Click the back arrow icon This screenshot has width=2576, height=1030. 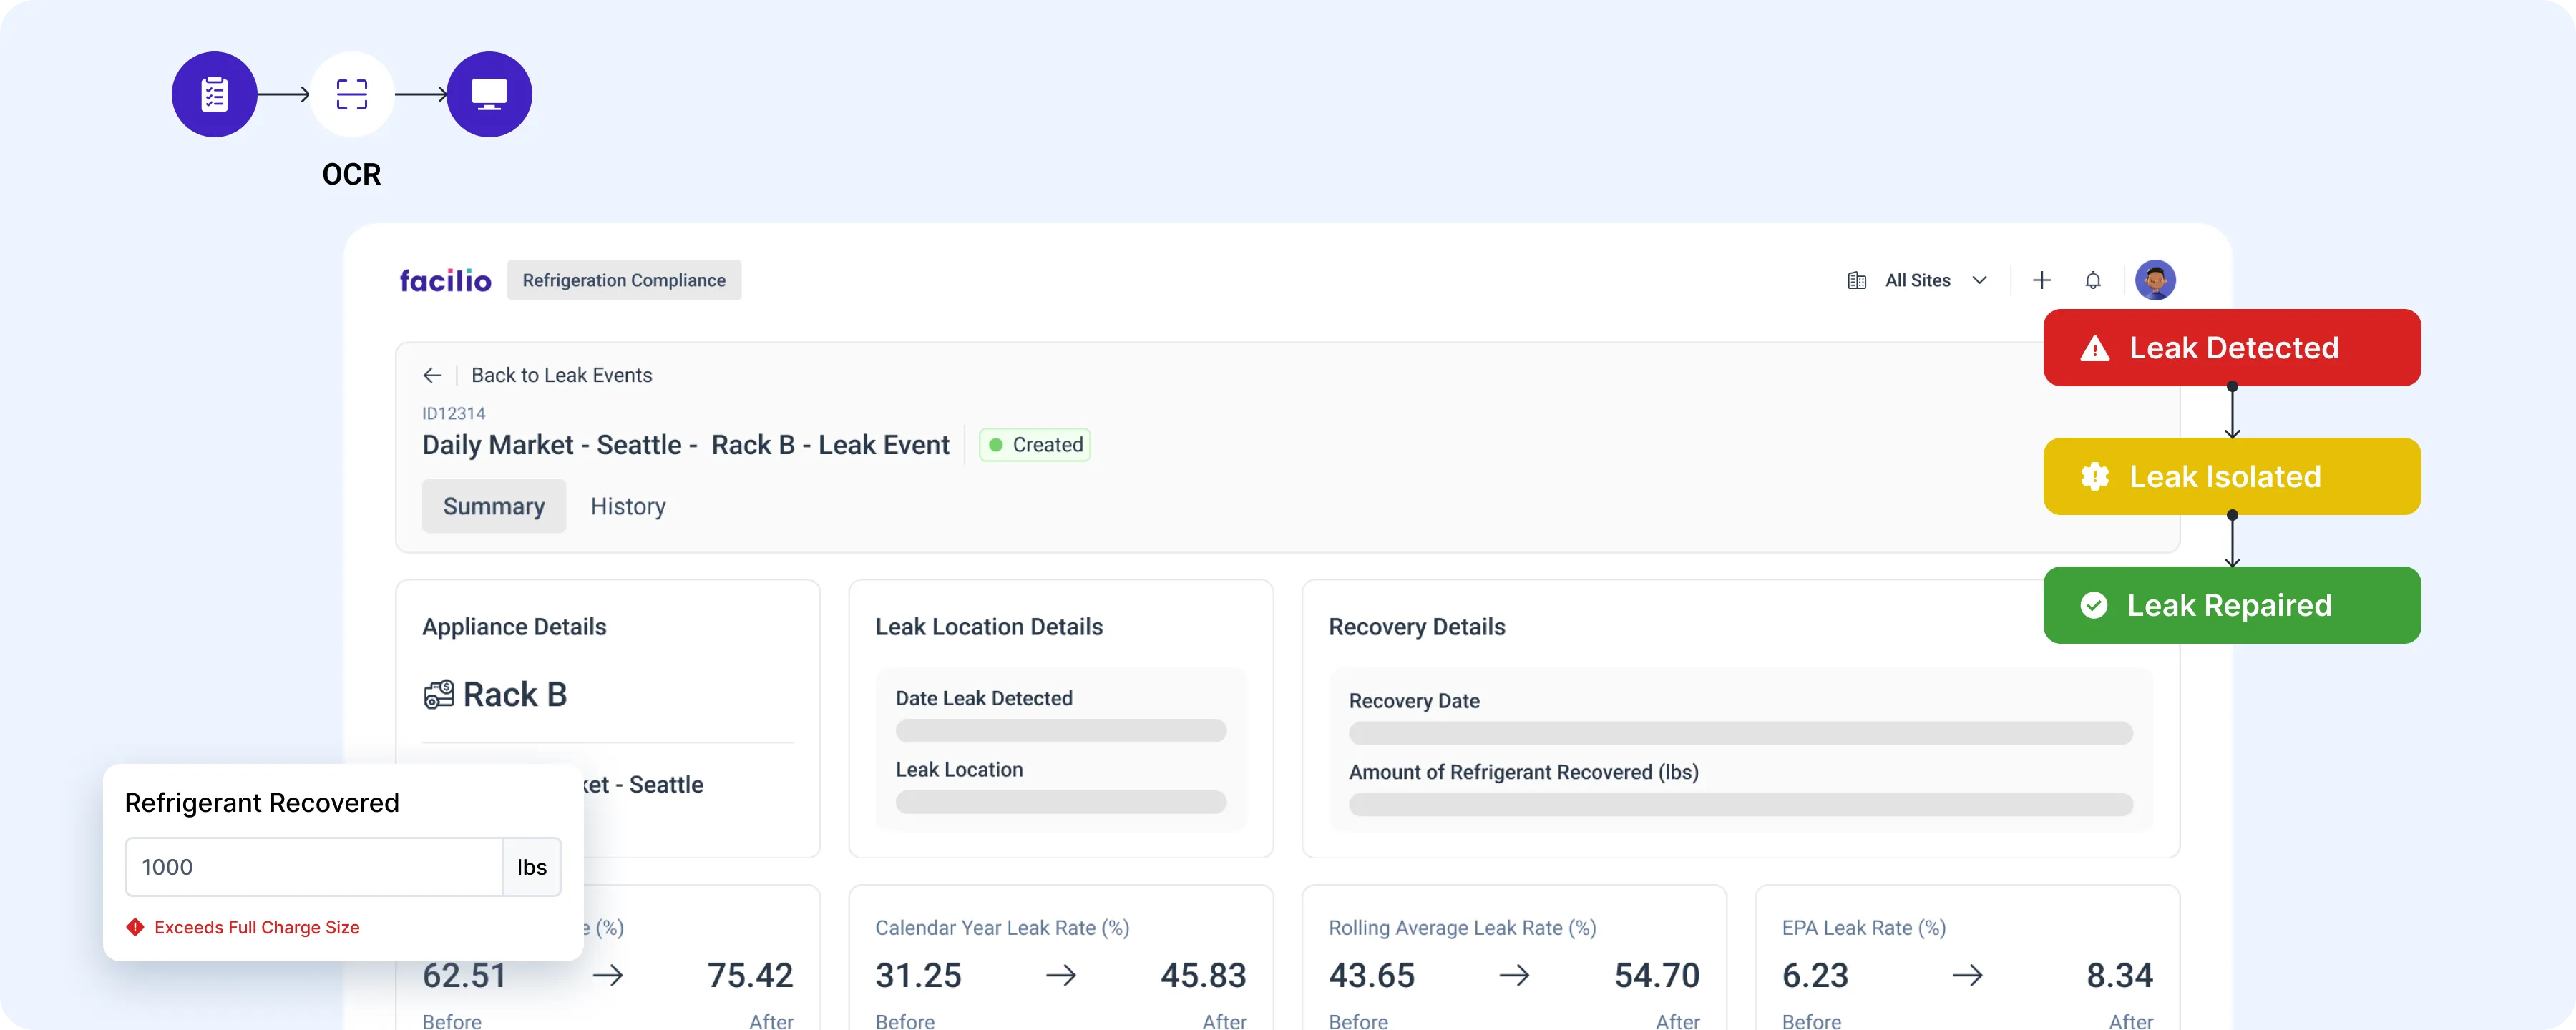(x=432, y=375)
